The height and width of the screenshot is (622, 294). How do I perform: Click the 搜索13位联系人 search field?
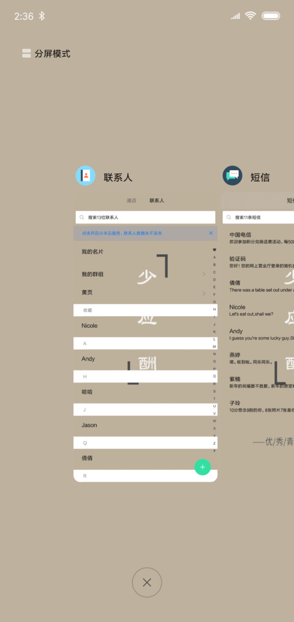point(145,217)
